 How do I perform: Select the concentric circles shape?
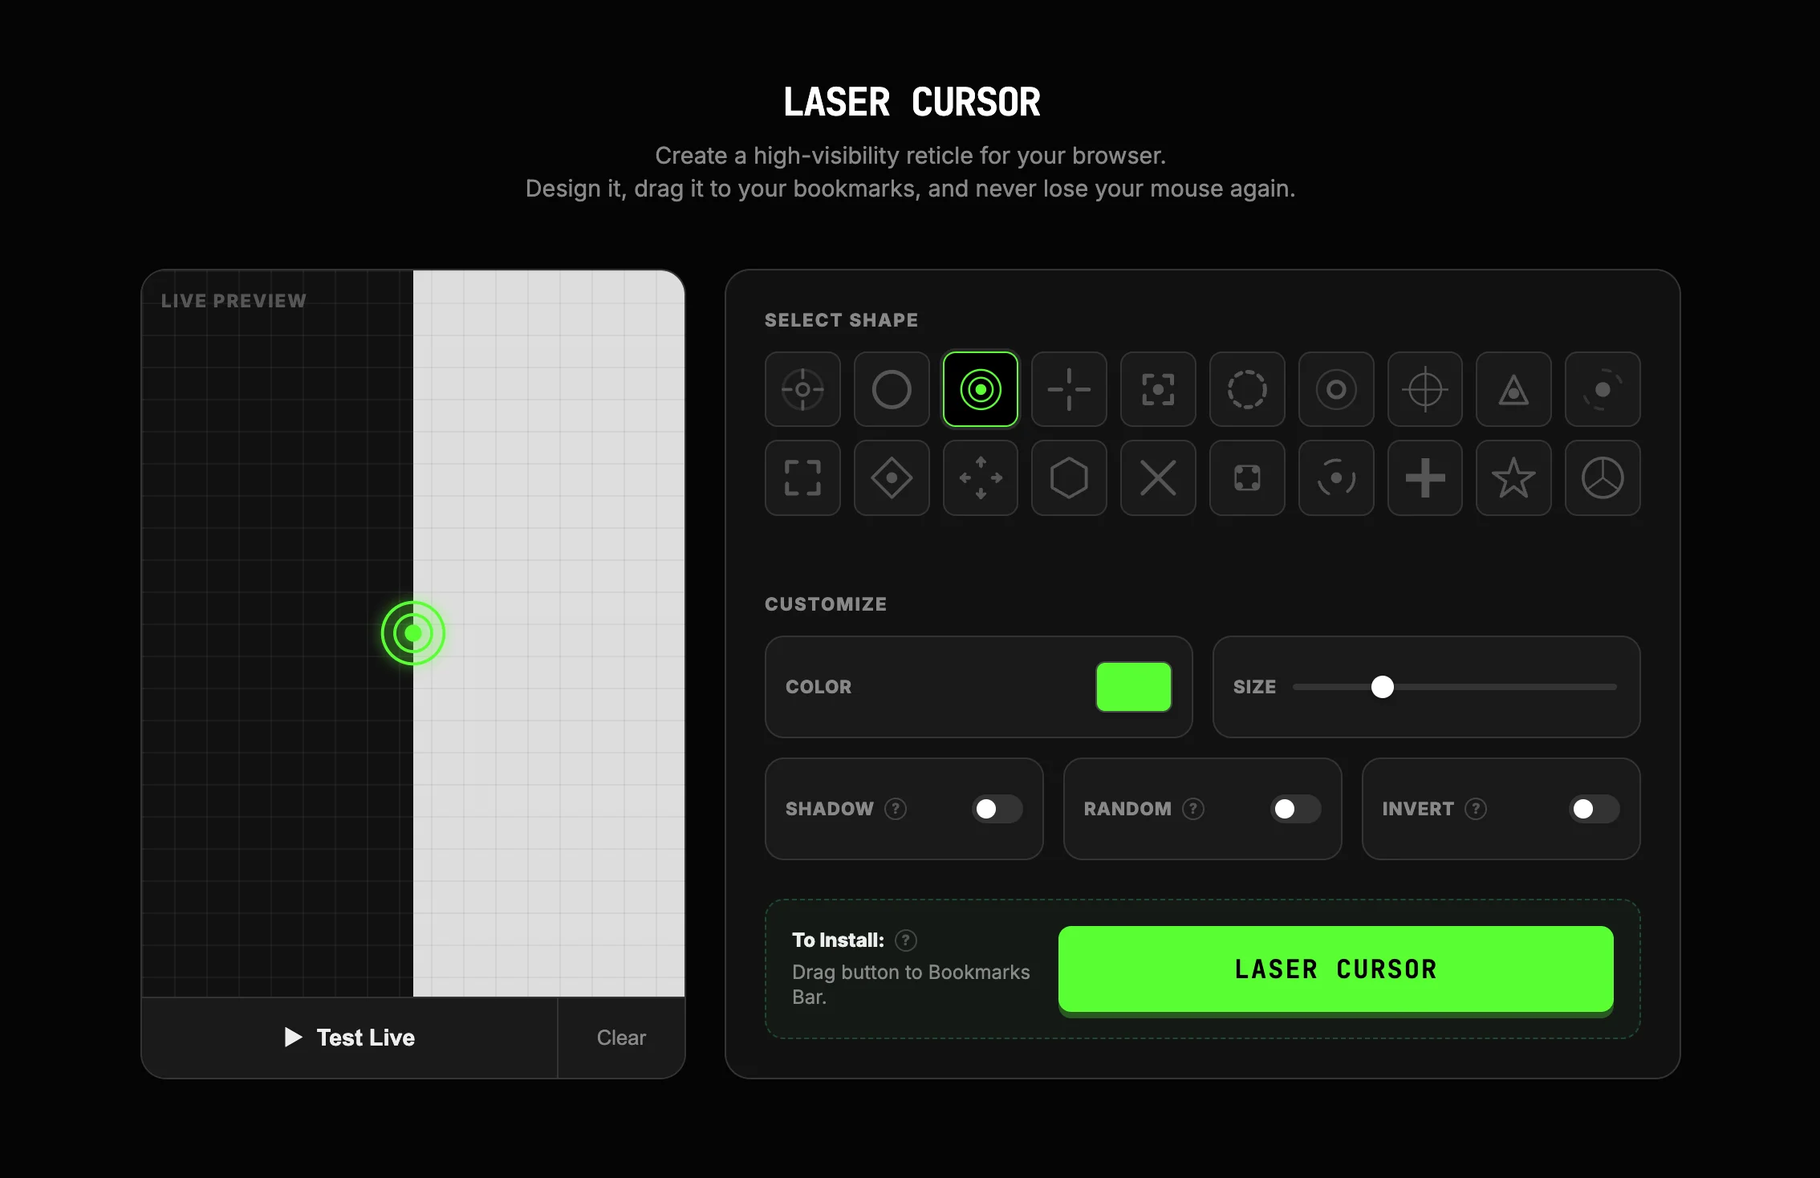coord(980,390)
